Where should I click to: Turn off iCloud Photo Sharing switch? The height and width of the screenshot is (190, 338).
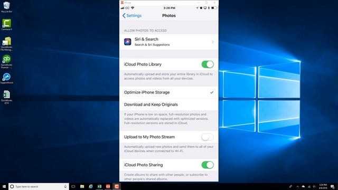[208, 165]
